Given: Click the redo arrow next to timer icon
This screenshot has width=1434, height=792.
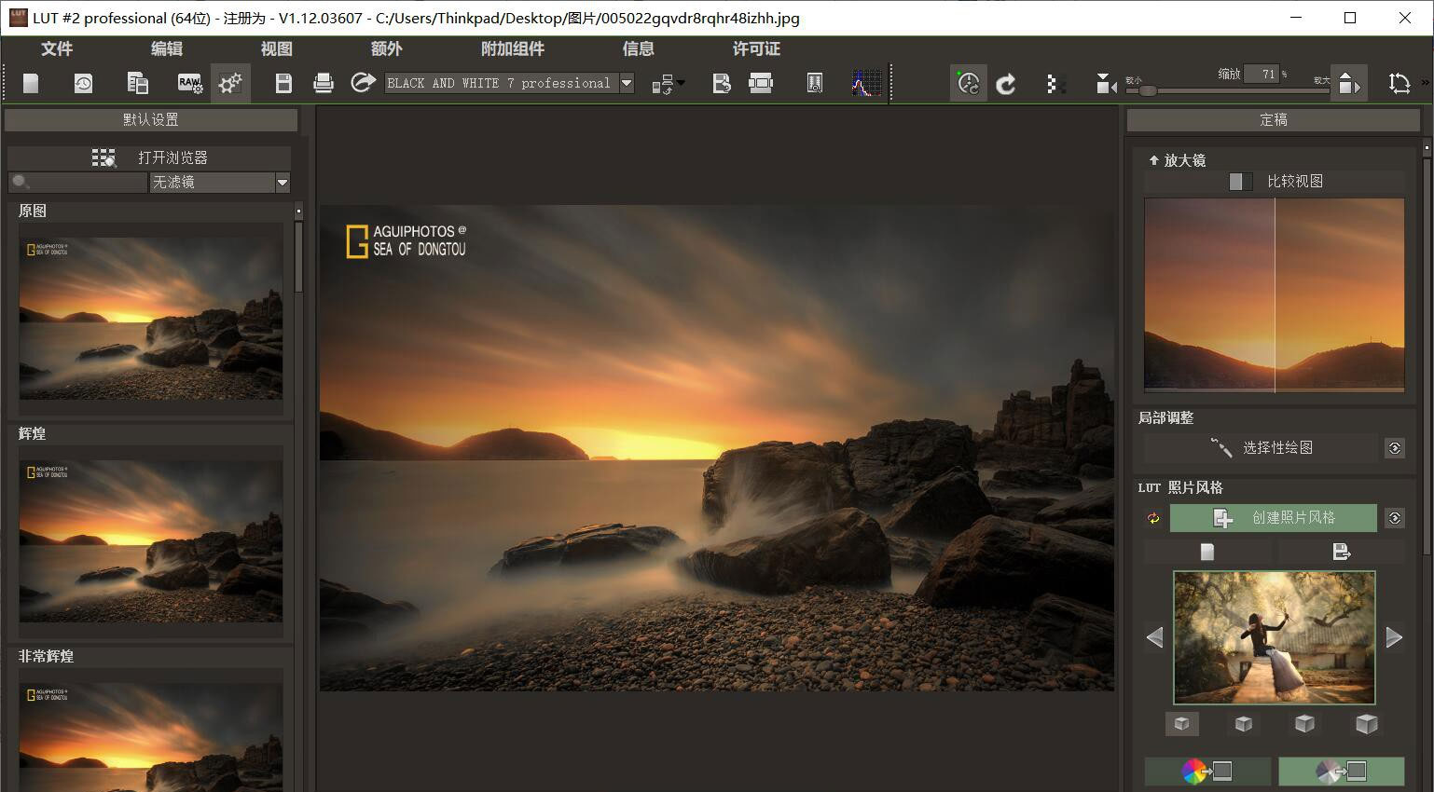Looking at the screenshot, I should (x=1006, y=84).
